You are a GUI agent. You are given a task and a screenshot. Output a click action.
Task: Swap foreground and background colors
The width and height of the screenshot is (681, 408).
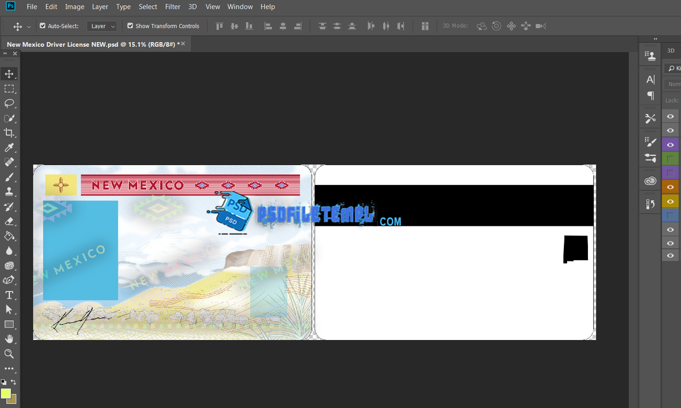[x=14, y=382]
